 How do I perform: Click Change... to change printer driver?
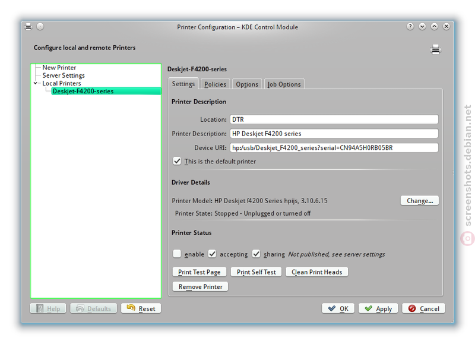click(420, 201)
